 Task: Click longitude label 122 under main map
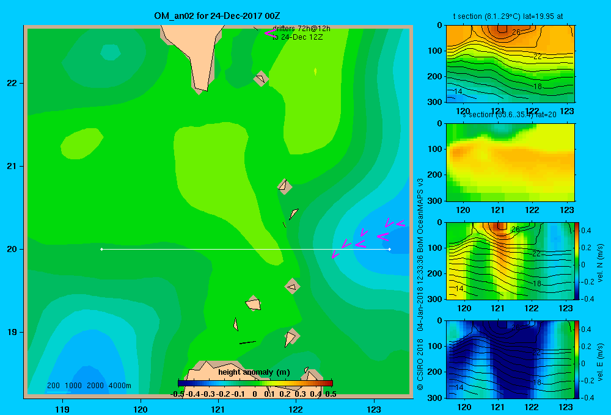(296, 410)
